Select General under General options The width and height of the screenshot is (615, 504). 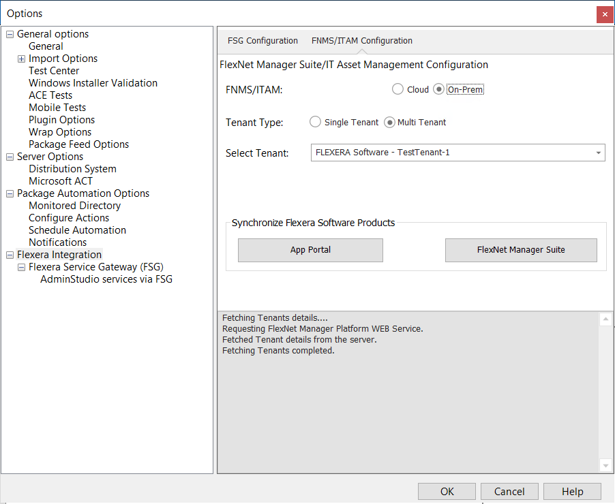[46, 46]
